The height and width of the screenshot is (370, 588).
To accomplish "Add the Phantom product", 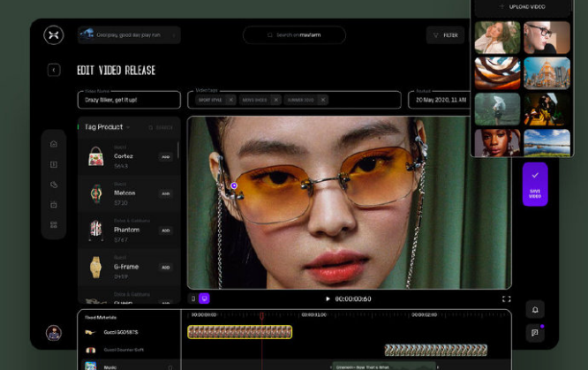I will click(x=166, y=230).
